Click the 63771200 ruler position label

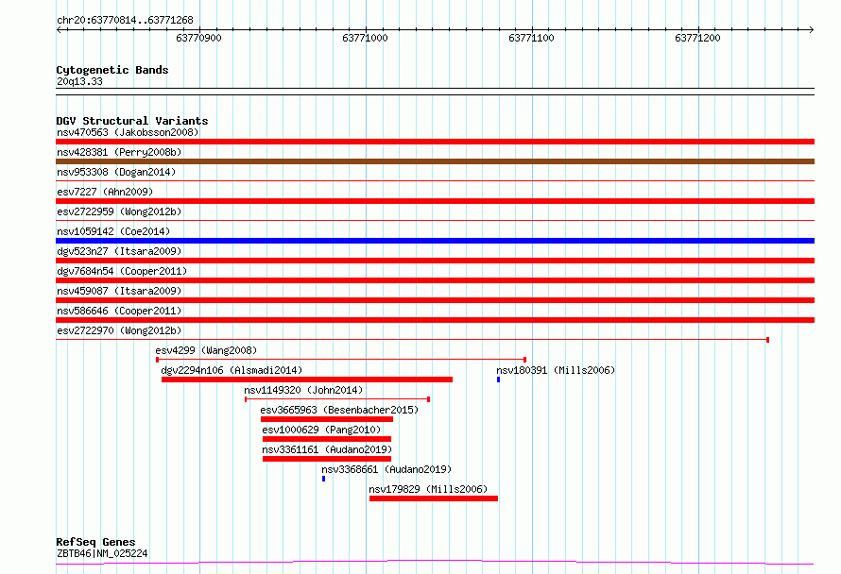[697, 38]
